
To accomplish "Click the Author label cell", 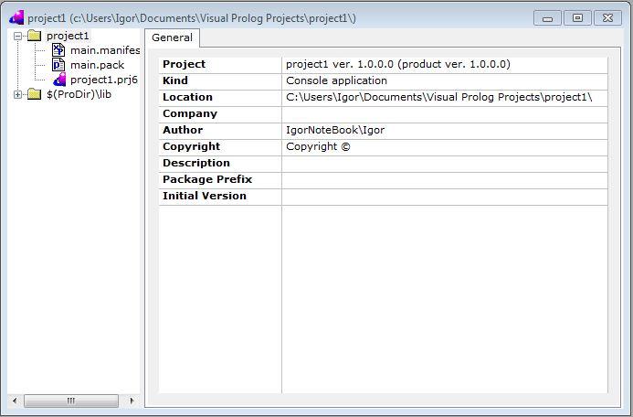I will pos(220,131).
